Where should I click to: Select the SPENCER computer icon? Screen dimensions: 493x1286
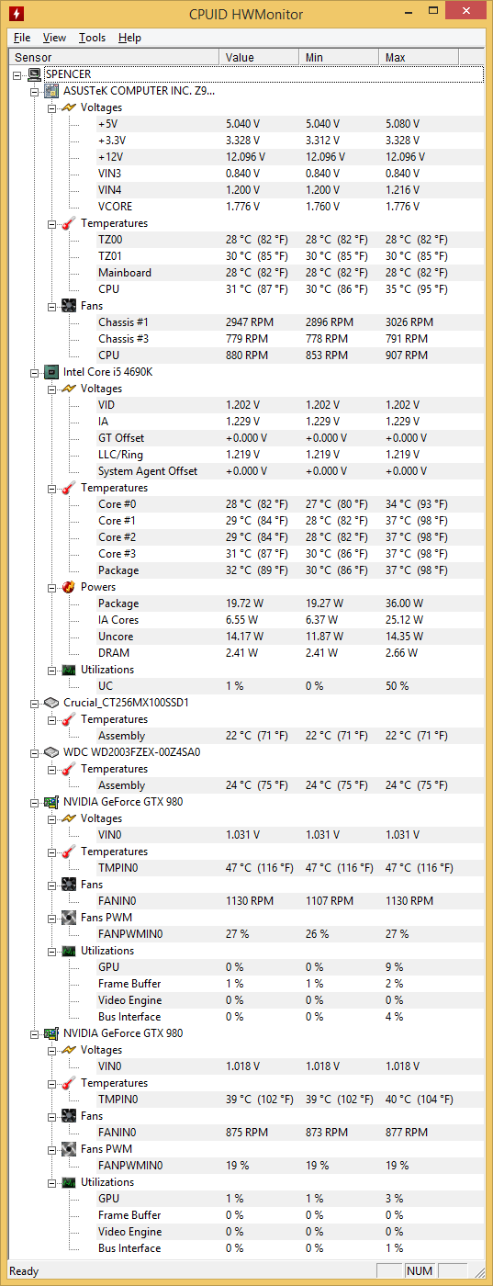(x=34, y=74)
